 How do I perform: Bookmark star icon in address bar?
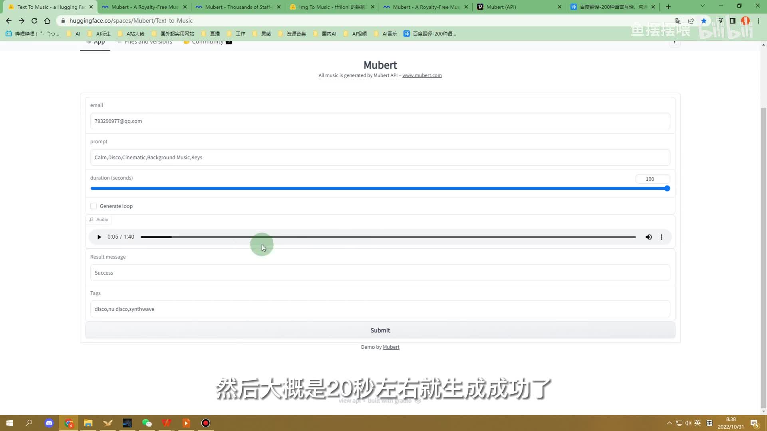coord(704,21)
